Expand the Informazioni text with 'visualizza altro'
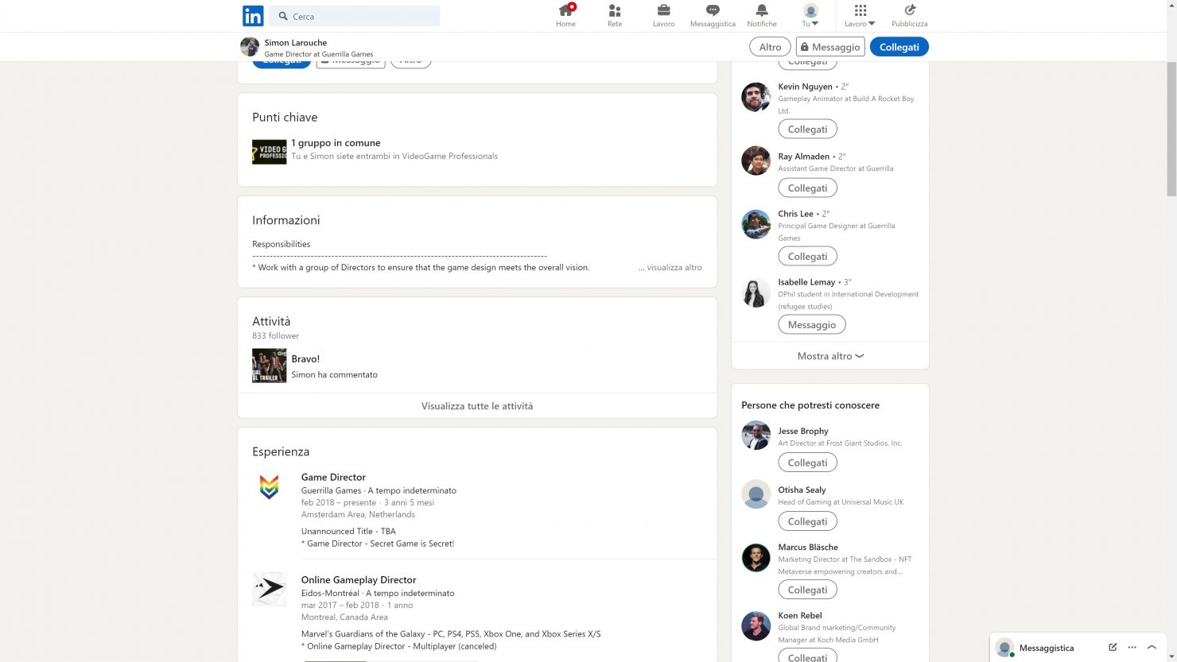The width and height of the screenshot is (1177, 662). coord(670,267)
